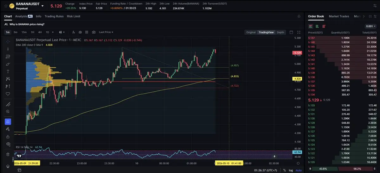The image size is (380, 173).
Task: Select the 1m timeframe
Action: point(8,32)
